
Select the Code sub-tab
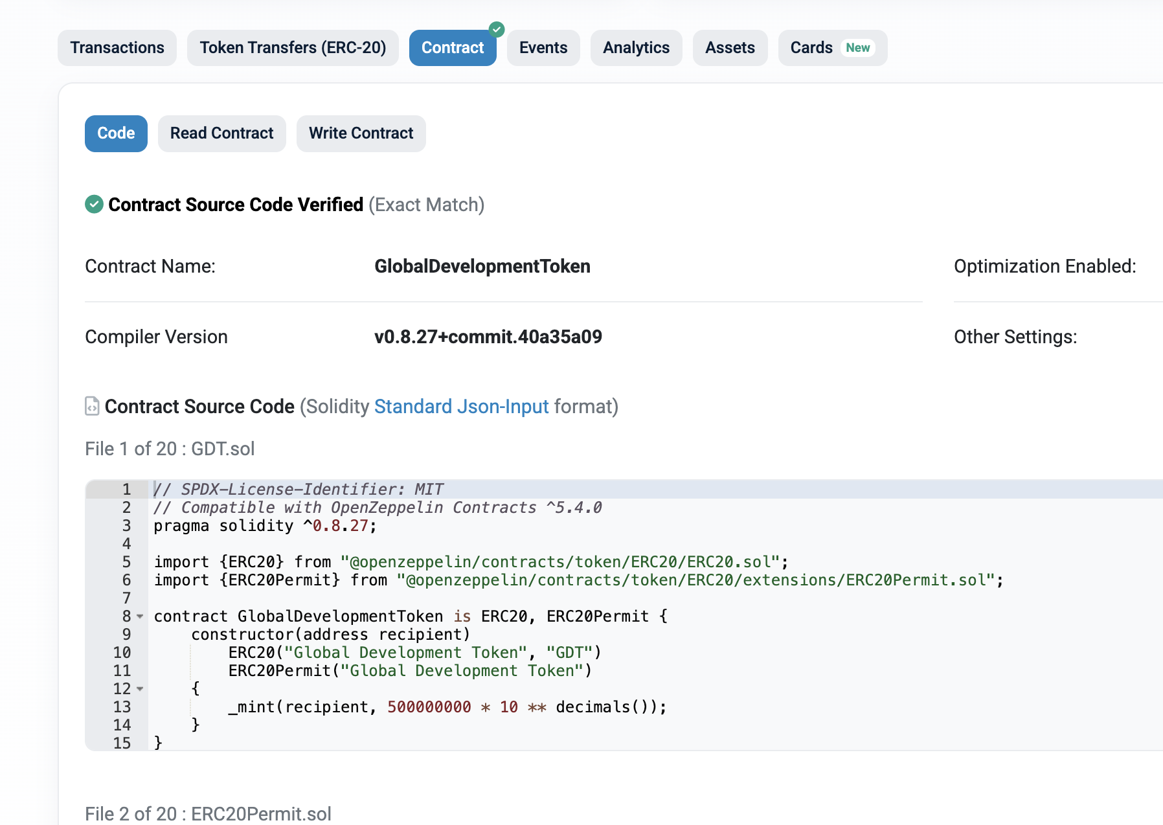[116, 133]
